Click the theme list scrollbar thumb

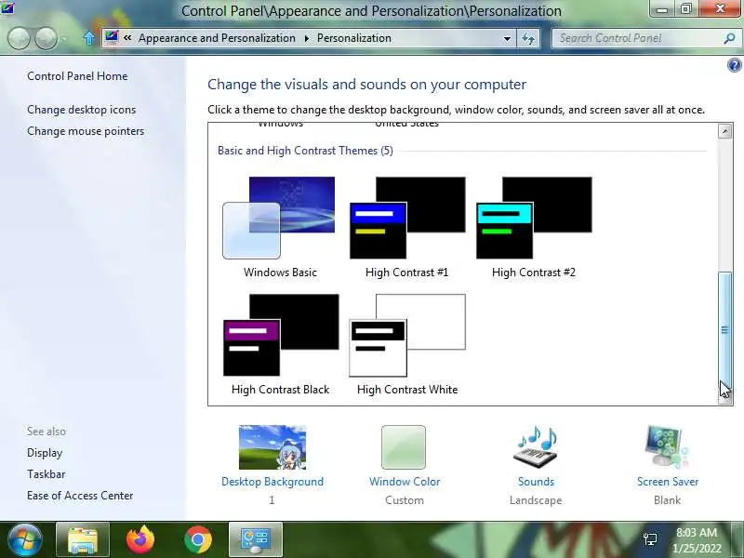pos(724,330)
